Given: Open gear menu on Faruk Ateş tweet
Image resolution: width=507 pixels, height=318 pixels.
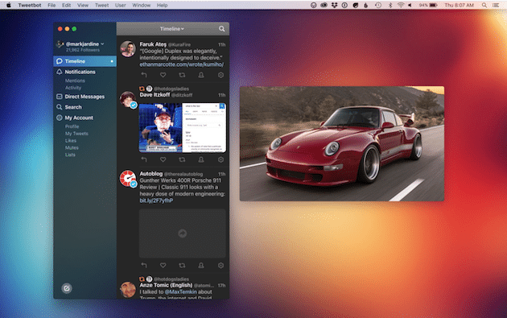Looking at the screenshot, I should click(221, 75).
